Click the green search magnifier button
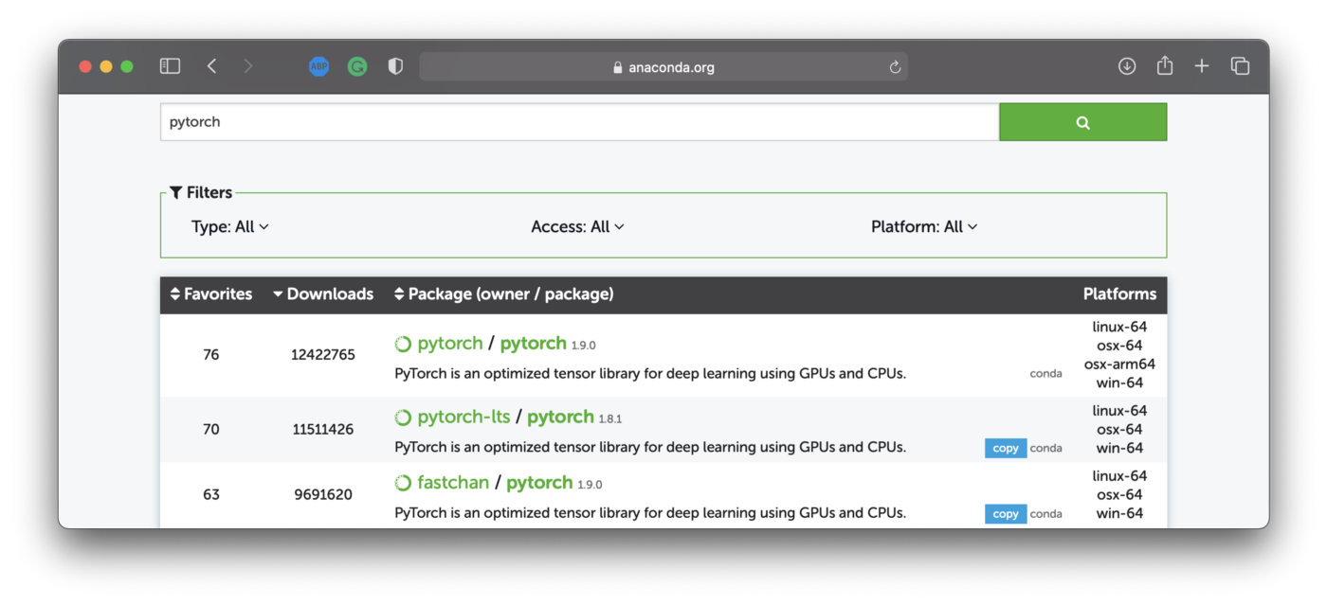Viewport: 1327px width, 605px height. (x=1082, y=122)
